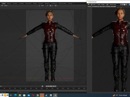Open the Animation workspace tab
The image size is (130, 97).
(41, 4)
